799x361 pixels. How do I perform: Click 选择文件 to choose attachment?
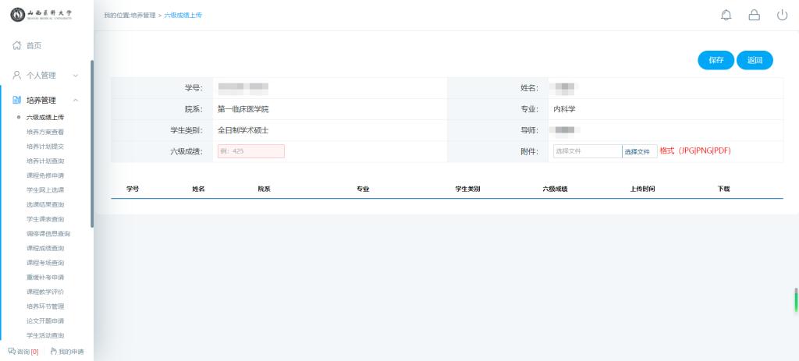637,151
